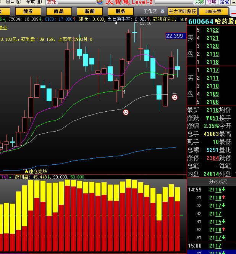This screenshot has width=236, height=254.
Task: Switch to the 服务 tab
Action: (121, 11)
